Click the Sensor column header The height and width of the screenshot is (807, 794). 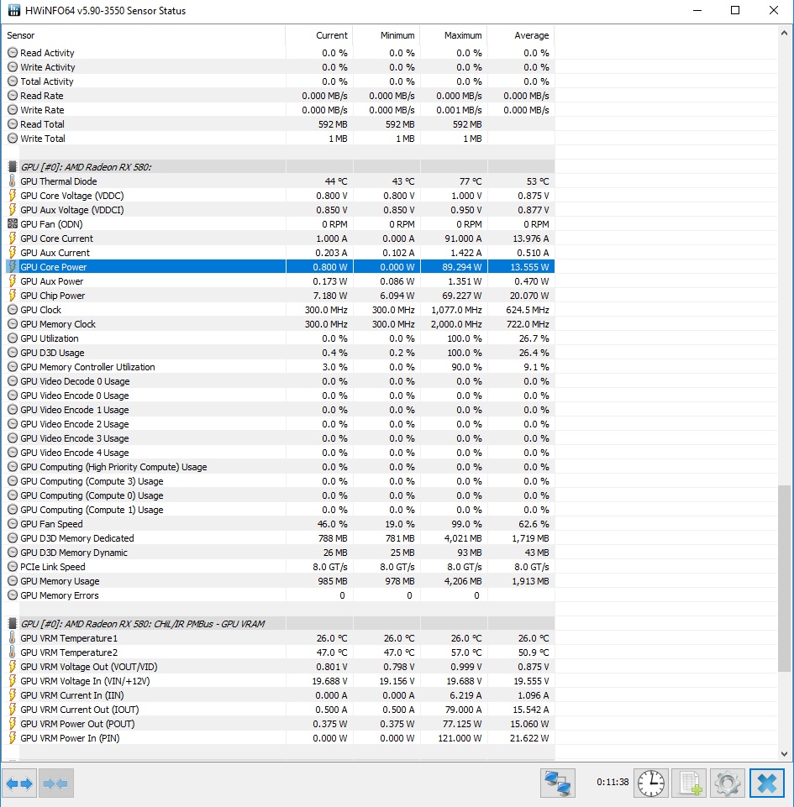[x=145, y=35]
